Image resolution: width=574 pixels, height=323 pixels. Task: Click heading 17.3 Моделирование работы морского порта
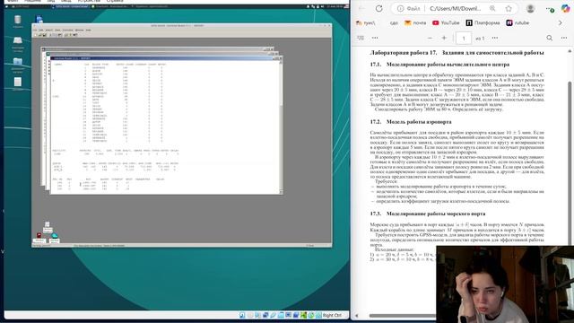click(428, 214)
